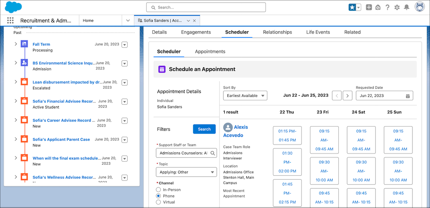The width and height of the screenshot is (430, 208).
Task: Click the blue Search filters button
Action: click(x=204, y=129)
